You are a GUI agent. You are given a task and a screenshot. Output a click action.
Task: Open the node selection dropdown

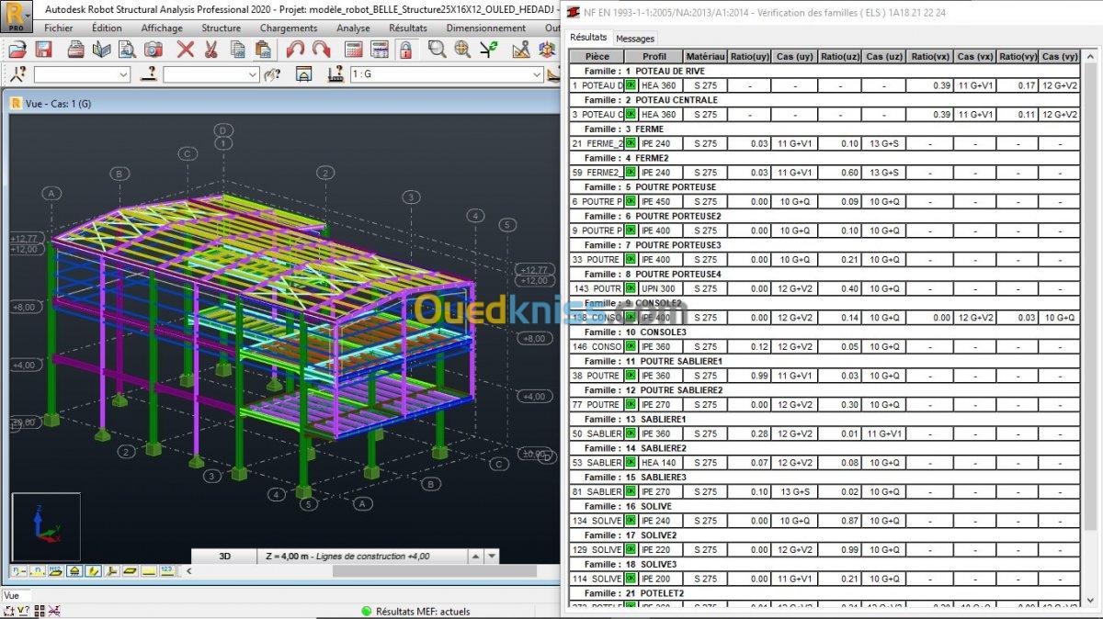point(124,74)
